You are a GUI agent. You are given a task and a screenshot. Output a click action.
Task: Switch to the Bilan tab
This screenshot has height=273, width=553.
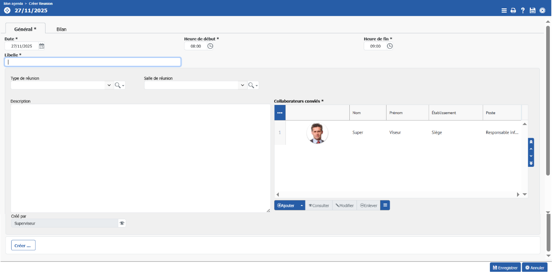pyautogui.click(x=61, y=29)
